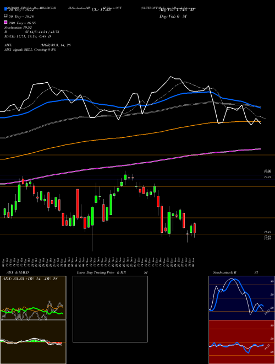Image resolution: width=275 pixels, height=364 pixels.
Task: Select the '50 Day = 18.18' legend text
Action: click(x=21, y=17)
